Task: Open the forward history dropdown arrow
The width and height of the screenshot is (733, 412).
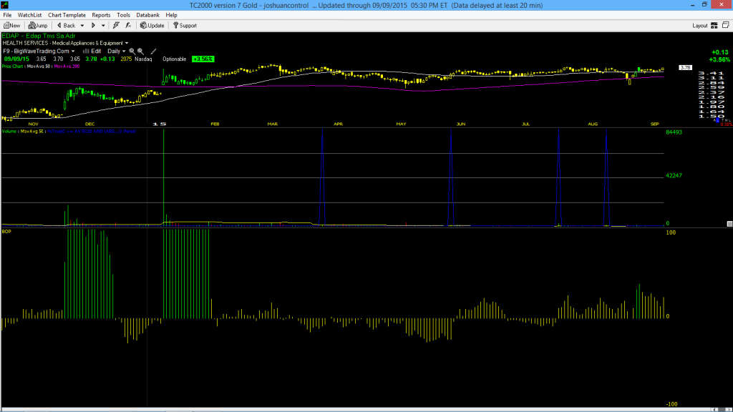Action: point(103,26)
